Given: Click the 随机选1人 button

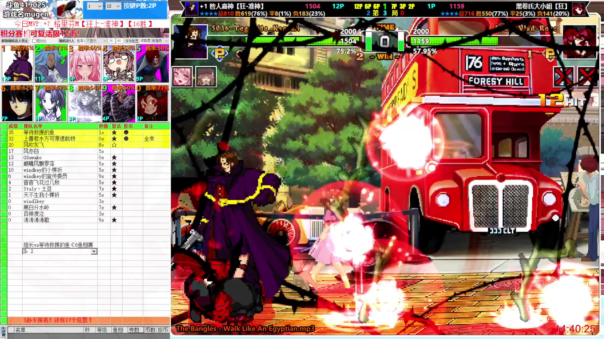Looking at the screenshot, I should tap(66, 41).
